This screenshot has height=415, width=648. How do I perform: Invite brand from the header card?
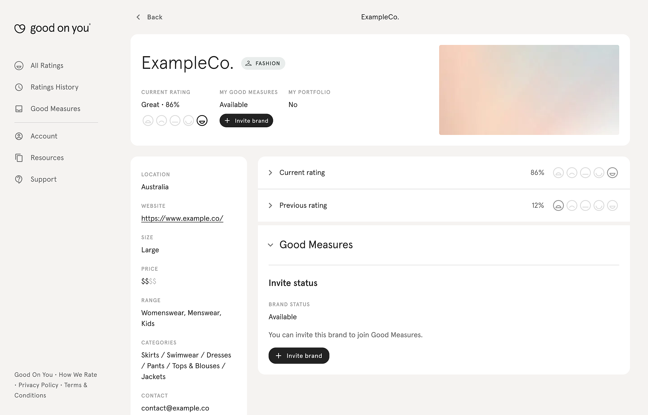(246, 120)
